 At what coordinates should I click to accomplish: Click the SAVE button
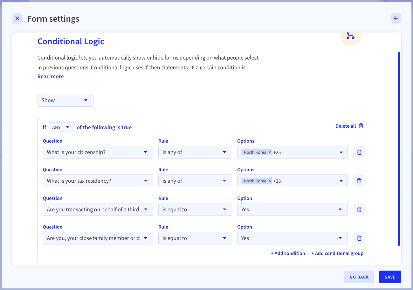click(x=390, y=277)
